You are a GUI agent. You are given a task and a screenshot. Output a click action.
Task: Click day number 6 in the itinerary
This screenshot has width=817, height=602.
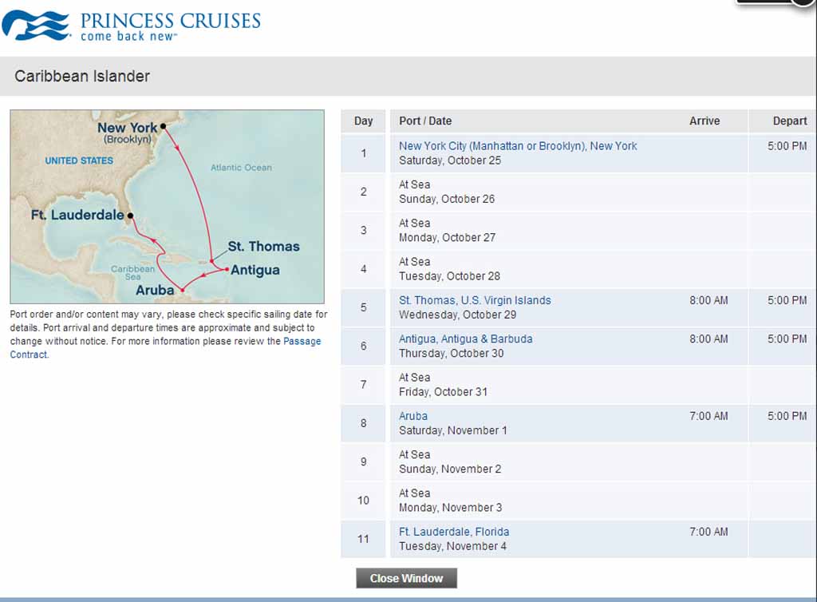(x=363, y=346)
